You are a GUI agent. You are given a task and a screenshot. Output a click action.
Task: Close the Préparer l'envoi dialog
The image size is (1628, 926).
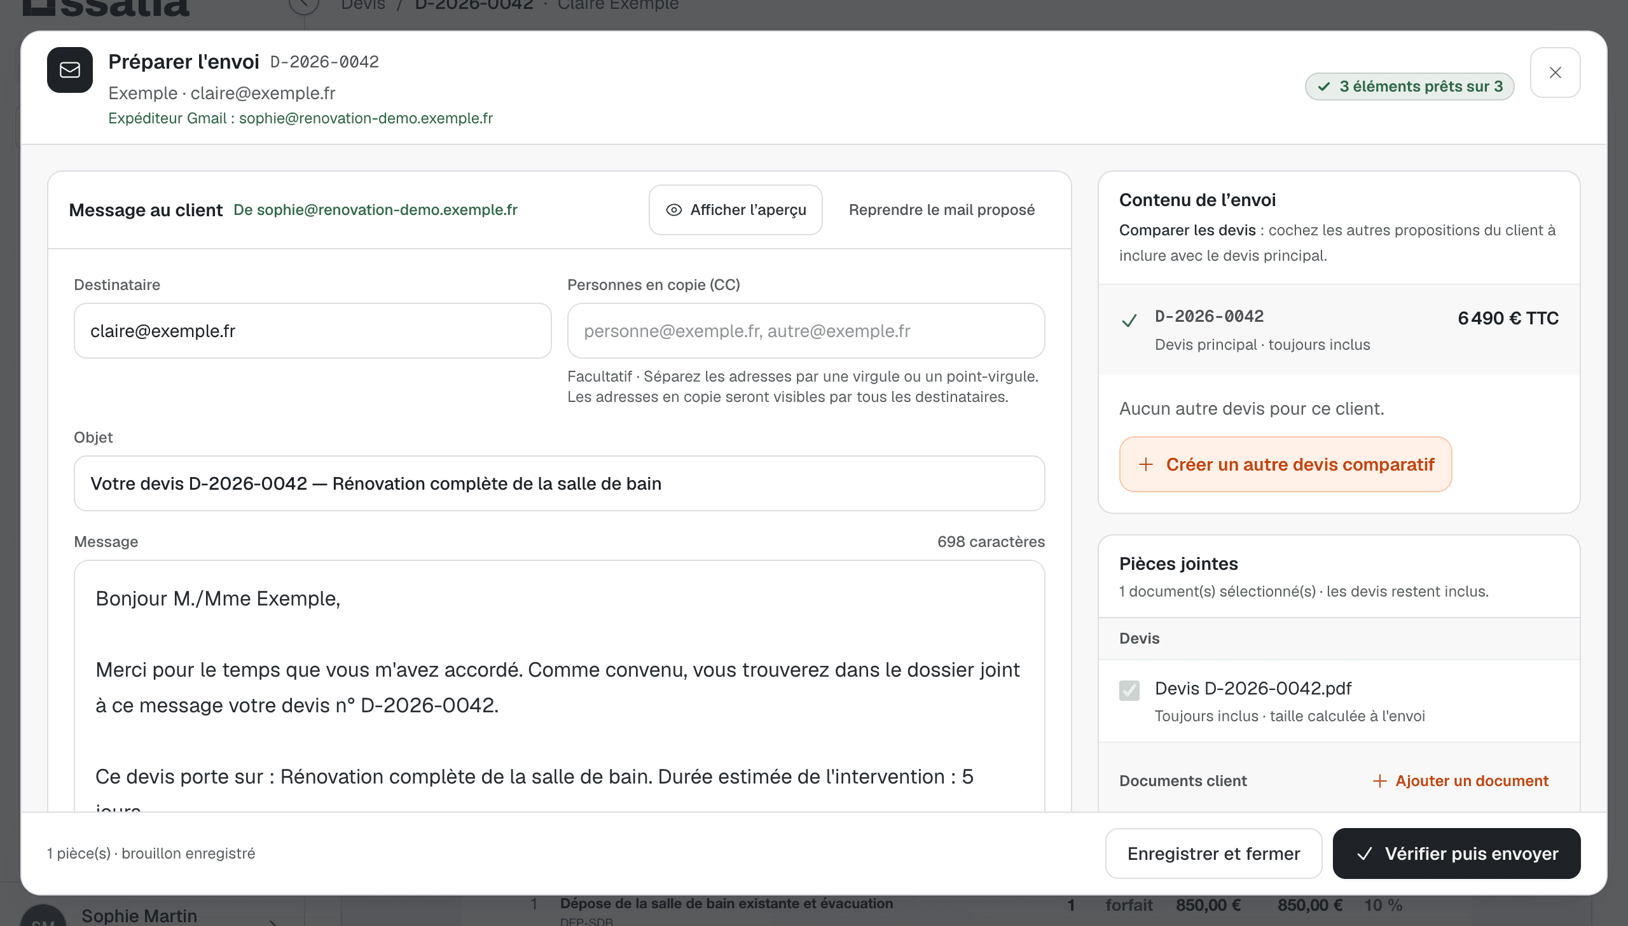pyautogui.click(x=1555, y=73)
